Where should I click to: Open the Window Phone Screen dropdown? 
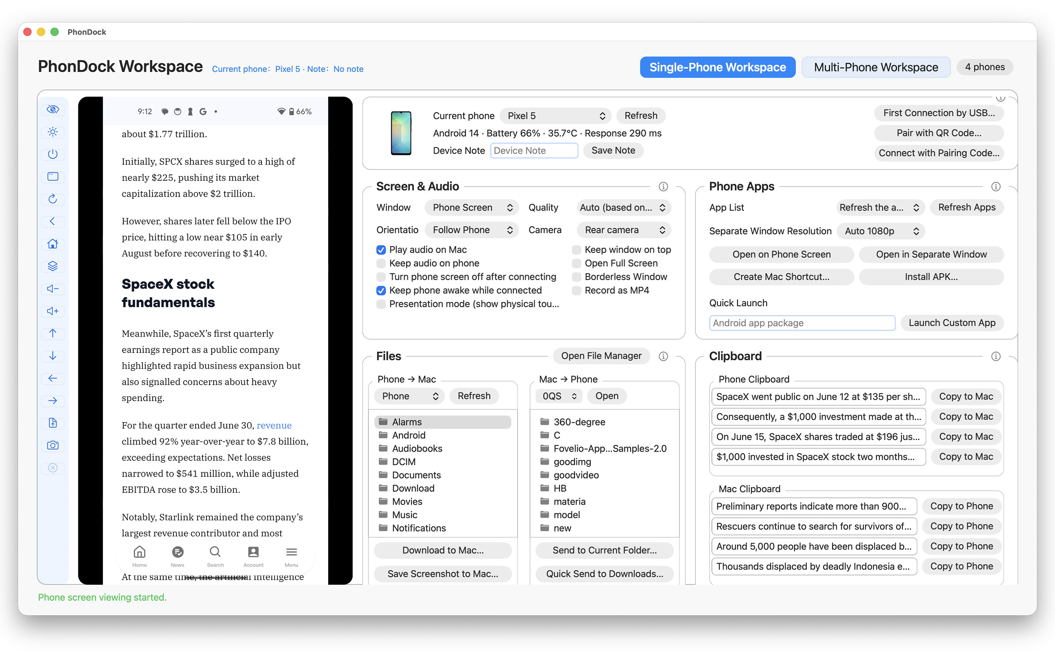click(x=472, y=208)
